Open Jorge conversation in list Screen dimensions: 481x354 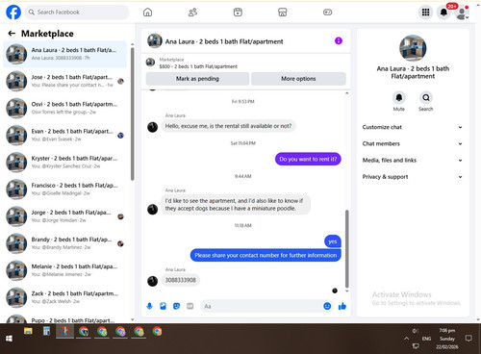pos(64,216)
